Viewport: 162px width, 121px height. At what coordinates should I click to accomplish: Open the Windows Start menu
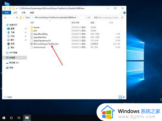click(4, 118)
